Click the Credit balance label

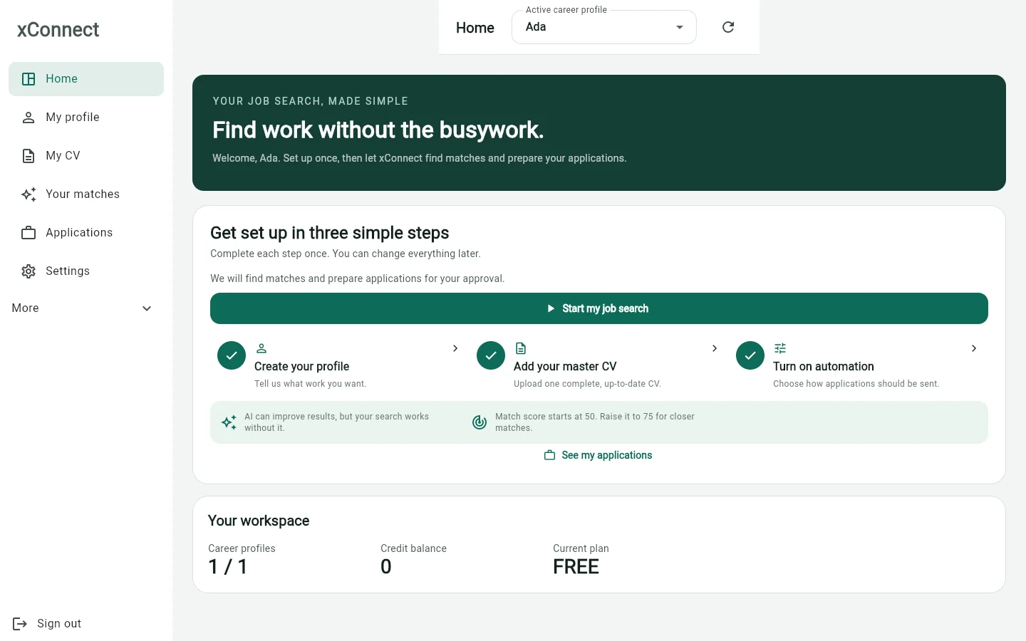[x=414, y=548]
